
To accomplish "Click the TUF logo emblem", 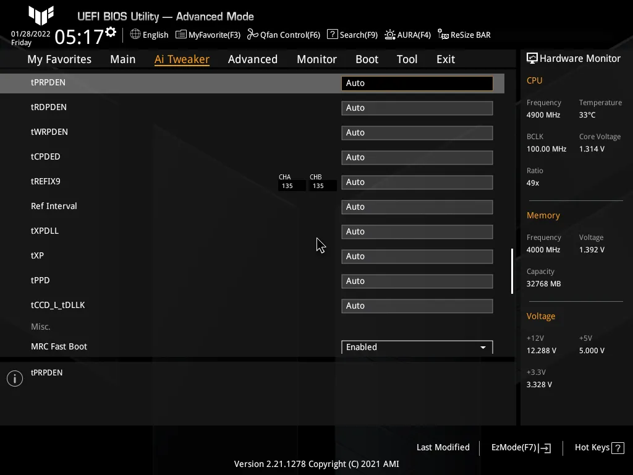I will click(x=41, y=15).
